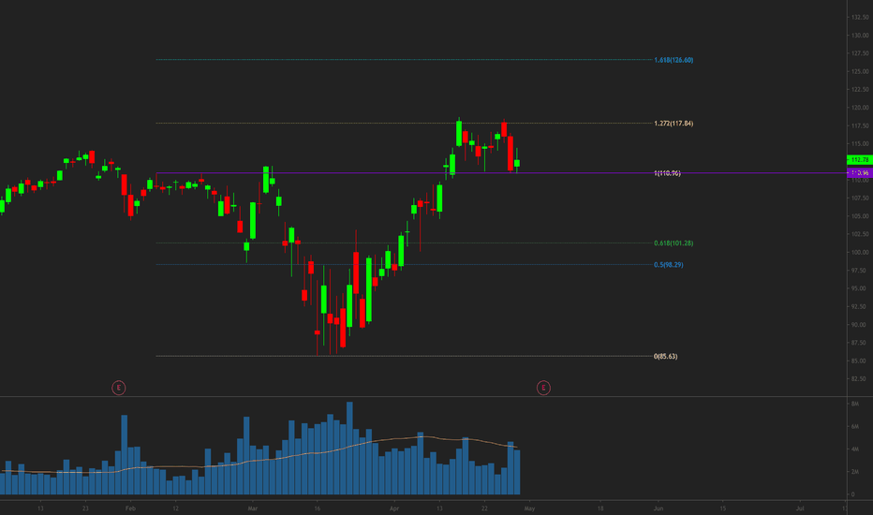Click the 16 date label on time axis
The image size is (873, 515).
(318, 508)
